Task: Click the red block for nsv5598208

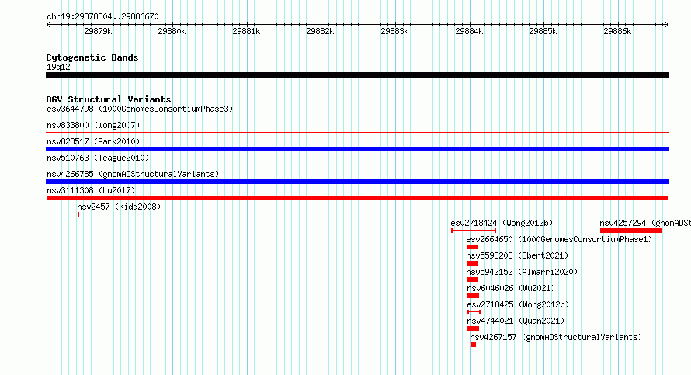Action: click(x=472, y=263)
